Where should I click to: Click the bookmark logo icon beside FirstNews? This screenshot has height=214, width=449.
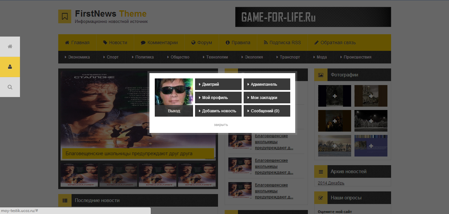[65, 16]
